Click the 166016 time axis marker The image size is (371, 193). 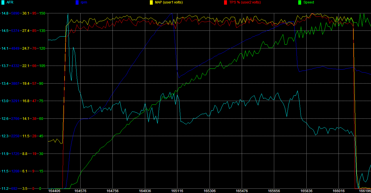339,191
